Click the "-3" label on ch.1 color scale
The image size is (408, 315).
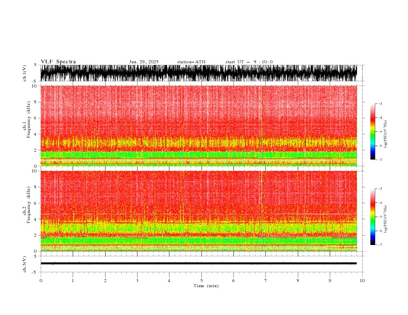pyautogui.click(x=380, y=103)
